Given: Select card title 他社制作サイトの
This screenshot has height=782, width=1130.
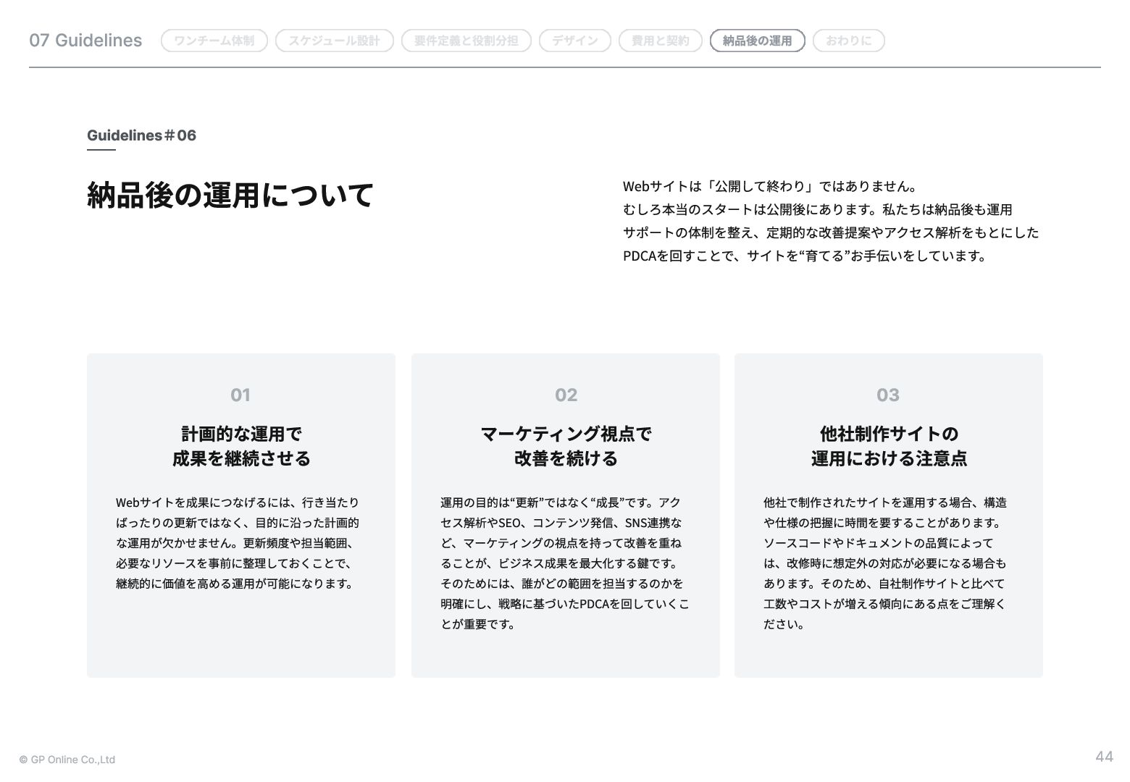Looking at the screenshot, I should 889,434.
